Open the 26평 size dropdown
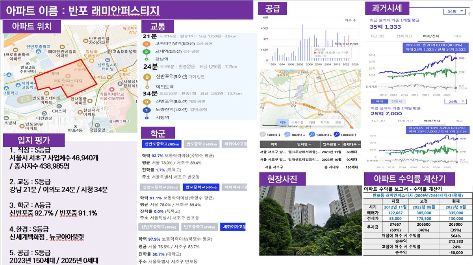Screen dimensions: 473x265 point(456,101)
